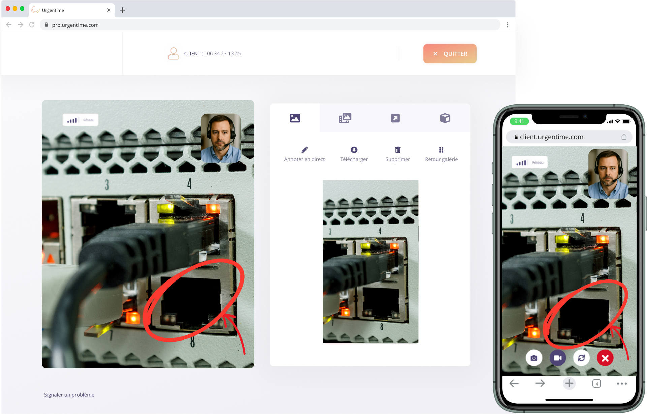This screenshot has width=647, height=414.
Task: Select the 3D box tab
Action: coord(445,118)
